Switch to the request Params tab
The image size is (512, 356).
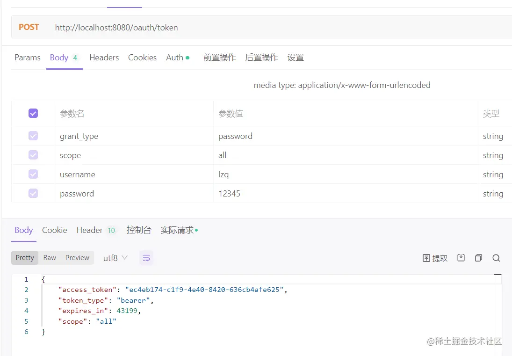click(28, 58)
